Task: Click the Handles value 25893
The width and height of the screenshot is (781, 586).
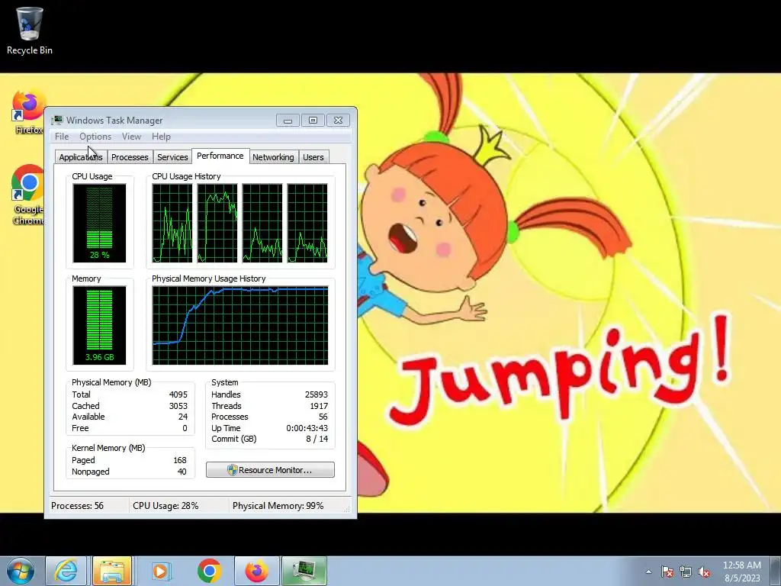Action: pyautogui.click(x=317, y=394)
